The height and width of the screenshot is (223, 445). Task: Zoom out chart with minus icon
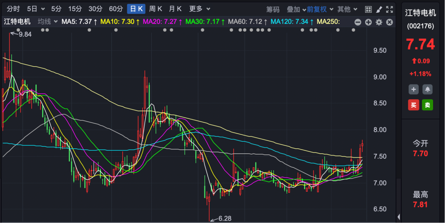(x=358, y=22)
